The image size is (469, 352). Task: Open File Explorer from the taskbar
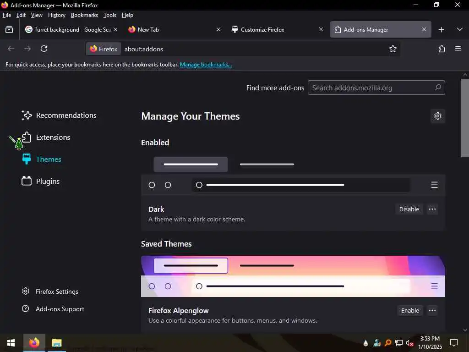(56, 343)
